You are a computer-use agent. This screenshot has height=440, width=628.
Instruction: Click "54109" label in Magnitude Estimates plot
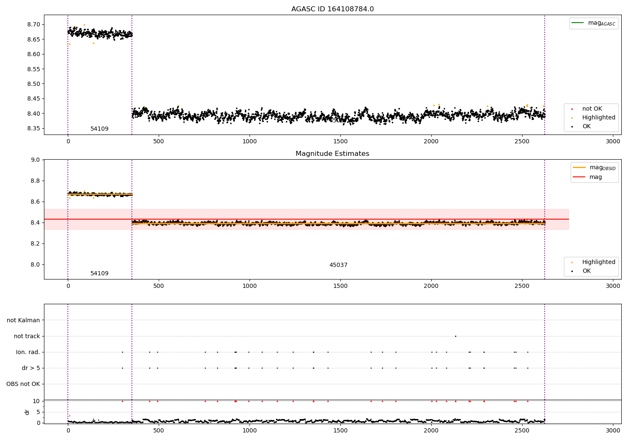(99, 274)
